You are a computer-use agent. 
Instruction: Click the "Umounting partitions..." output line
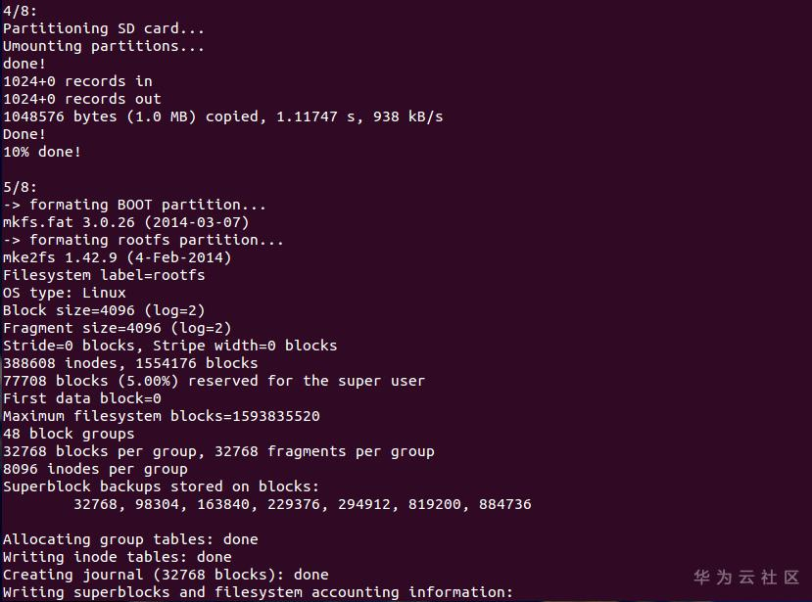(x=104, y=46)
